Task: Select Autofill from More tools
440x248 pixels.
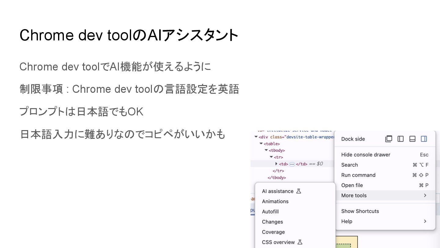Action: click(x=295, y=212)
